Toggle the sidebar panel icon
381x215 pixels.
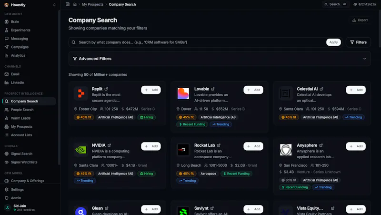[x=68, y=4]
